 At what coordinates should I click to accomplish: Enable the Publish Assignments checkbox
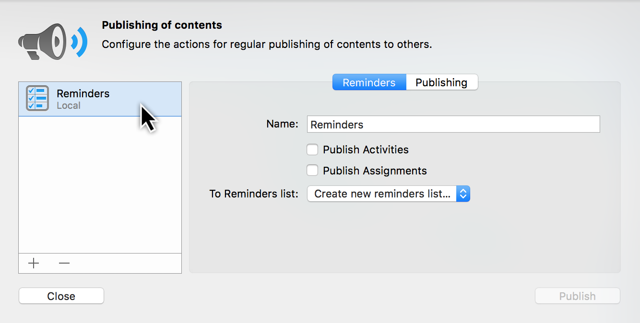click(x=312, y=171)
